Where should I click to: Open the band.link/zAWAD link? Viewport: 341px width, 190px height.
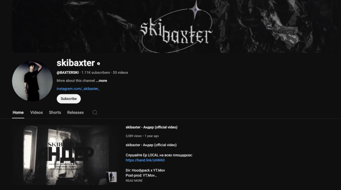(145, 160)
